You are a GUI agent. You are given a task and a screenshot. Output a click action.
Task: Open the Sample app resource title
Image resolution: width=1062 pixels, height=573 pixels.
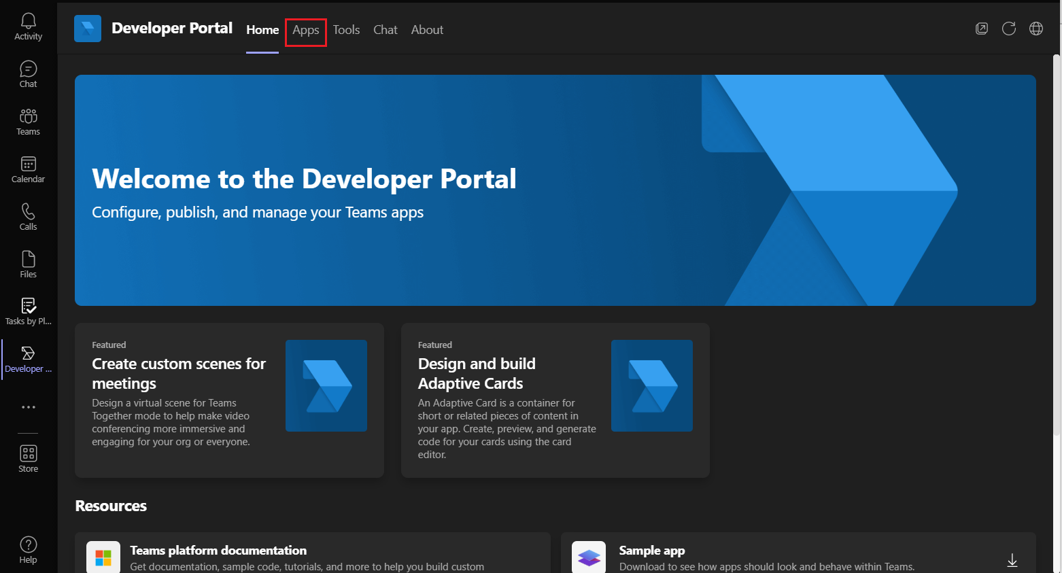point(652,551)
